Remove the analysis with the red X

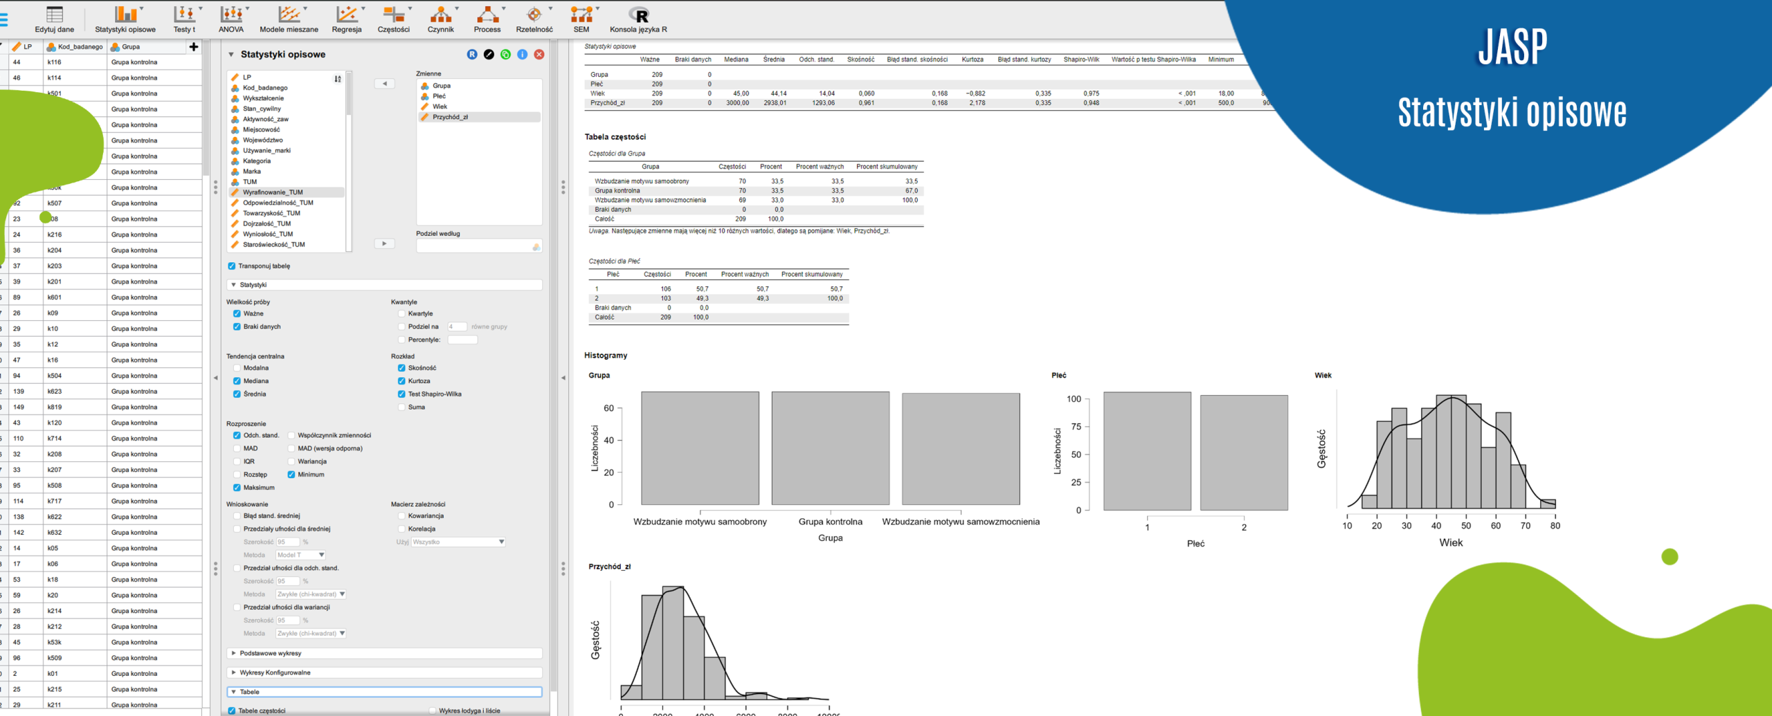click(539, 55)
